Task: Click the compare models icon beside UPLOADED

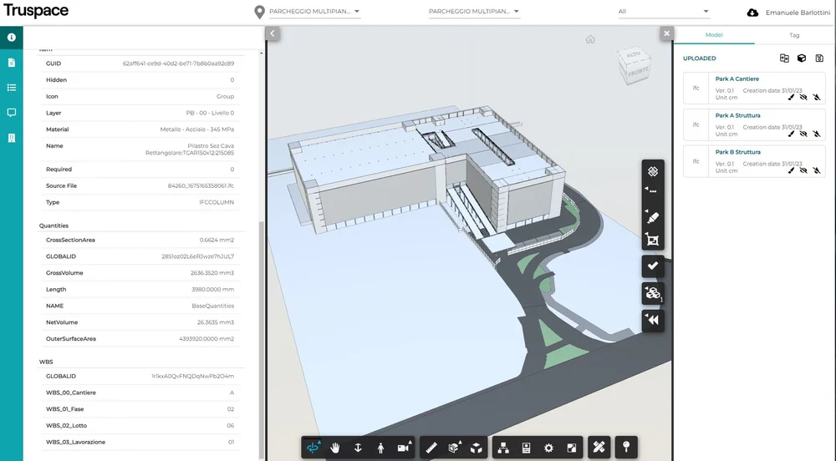Action: pyautogui.click(x=784, y=58)
